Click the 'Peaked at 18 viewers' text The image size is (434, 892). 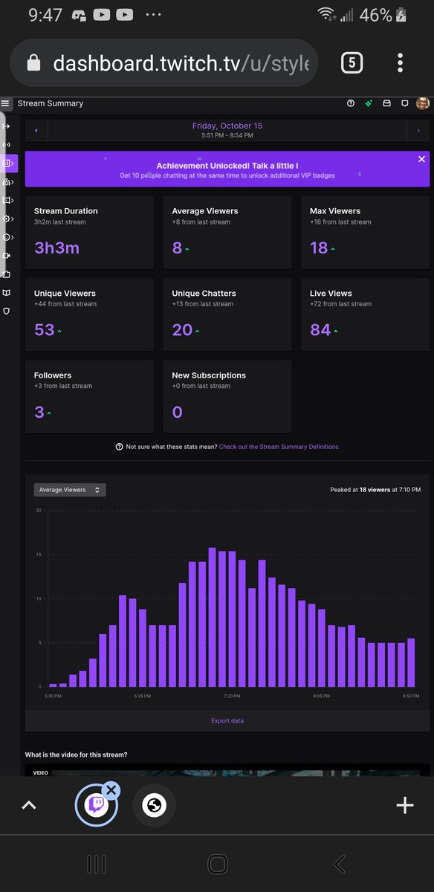point(375,490)
